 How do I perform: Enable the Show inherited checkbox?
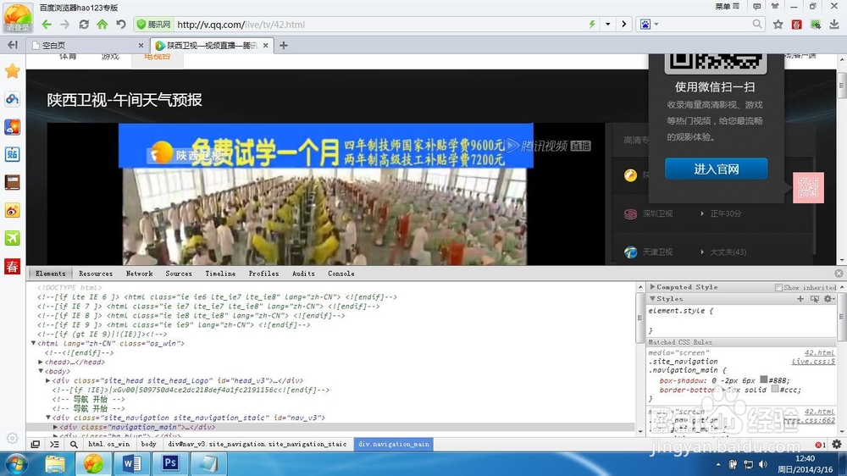coord(778,287)
